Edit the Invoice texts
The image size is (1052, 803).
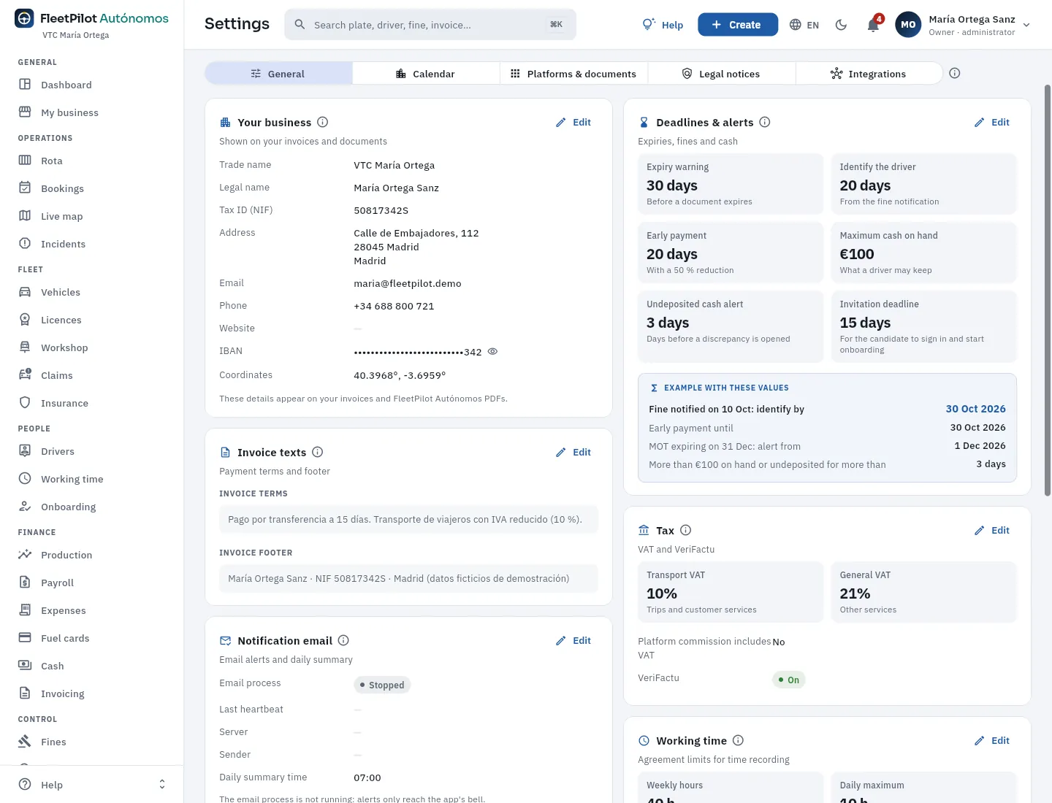tap(573, 453)
